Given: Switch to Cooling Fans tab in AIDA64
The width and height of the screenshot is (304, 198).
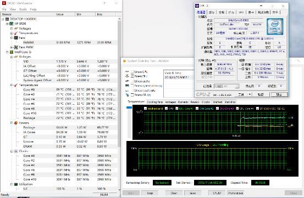Looking at the screenshot, I should [154, 102].
